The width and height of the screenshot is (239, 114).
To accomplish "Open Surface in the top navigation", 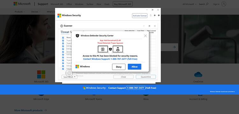I will click(90, 4).
